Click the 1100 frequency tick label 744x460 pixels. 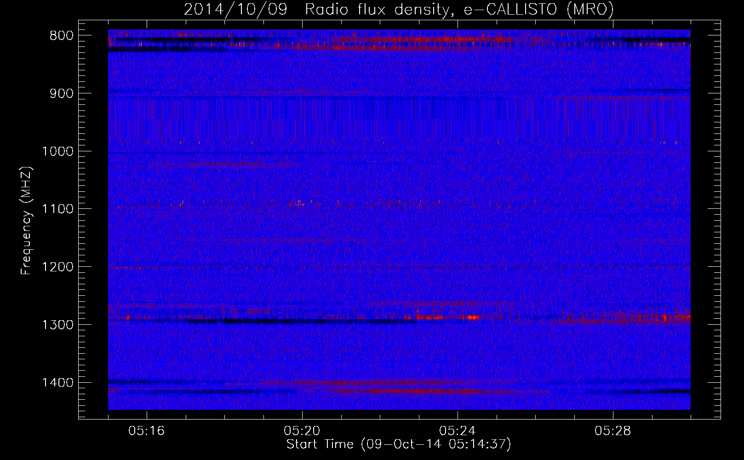(x=58, y=209)
